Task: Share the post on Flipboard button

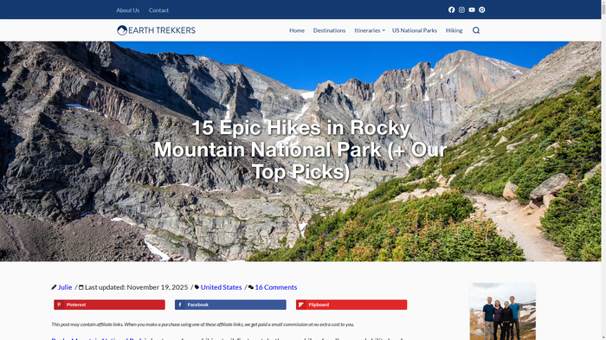Action: pos(351,305)
